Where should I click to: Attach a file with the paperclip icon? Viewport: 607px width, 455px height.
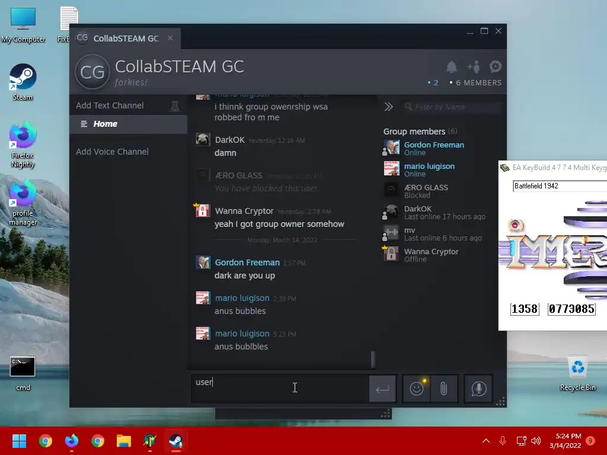(x=444, y=389)
